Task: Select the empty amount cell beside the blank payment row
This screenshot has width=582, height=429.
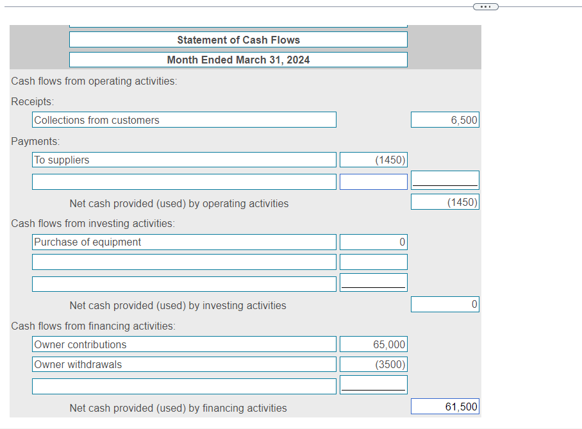Action: pyautogui.click(x=374, y=181)
